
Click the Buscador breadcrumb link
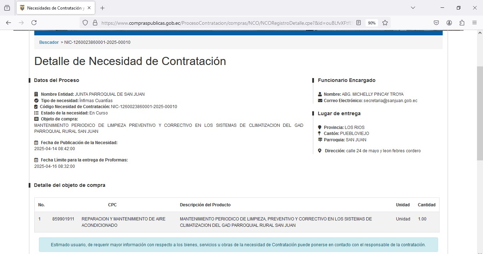click(x=49, y=42)
